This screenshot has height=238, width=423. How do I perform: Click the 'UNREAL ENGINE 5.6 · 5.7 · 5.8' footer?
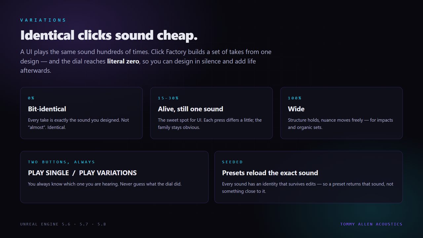63,224
